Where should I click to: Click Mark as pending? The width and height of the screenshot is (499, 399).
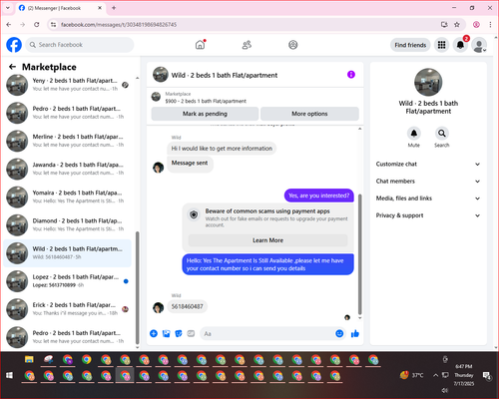[x=205, y=114]
